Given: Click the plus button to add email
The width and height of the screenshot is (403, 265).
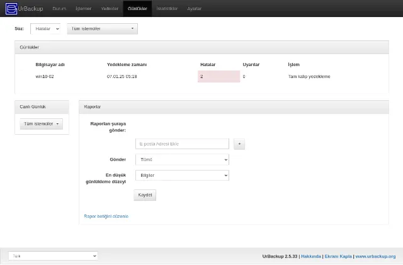Looking at the screenshot, I should (x=239, y=144).
